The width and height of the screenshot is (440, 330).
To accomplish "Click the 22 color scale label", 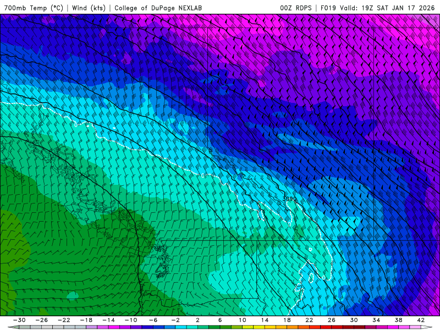I will pyautogui.click(x=309, y=320).
